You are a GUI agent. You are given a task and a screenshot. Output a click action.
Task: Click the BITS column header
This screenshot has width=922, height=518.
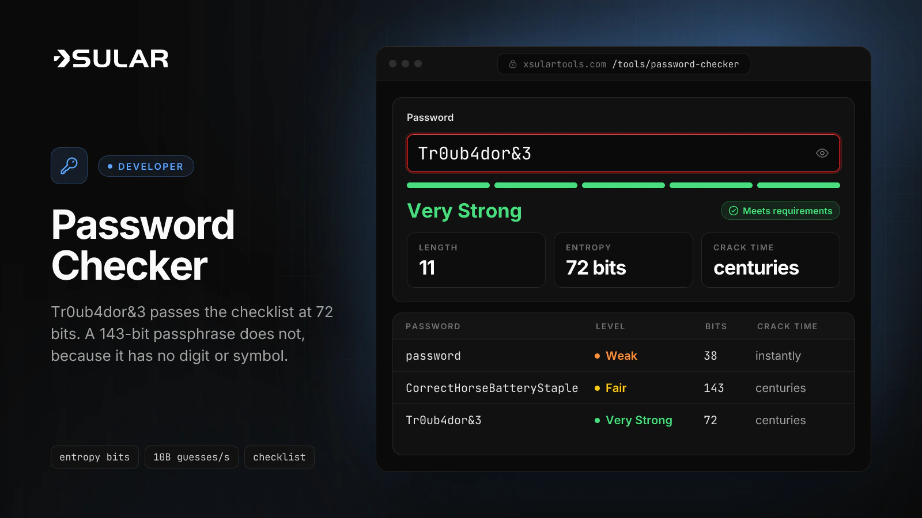pos(716,326)
